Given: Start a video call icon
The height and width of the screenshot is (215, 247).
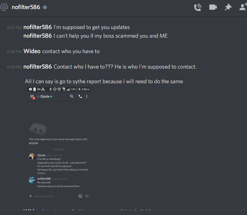Looking at the screenshot, I should (213, 7).
